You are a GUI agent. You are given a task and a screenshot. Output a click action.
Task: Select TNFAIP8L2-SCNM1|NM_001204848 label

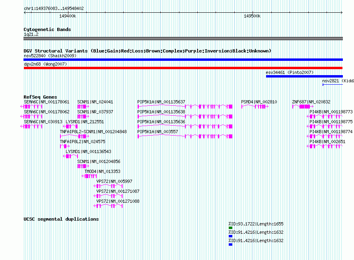(x=93, y=132)
